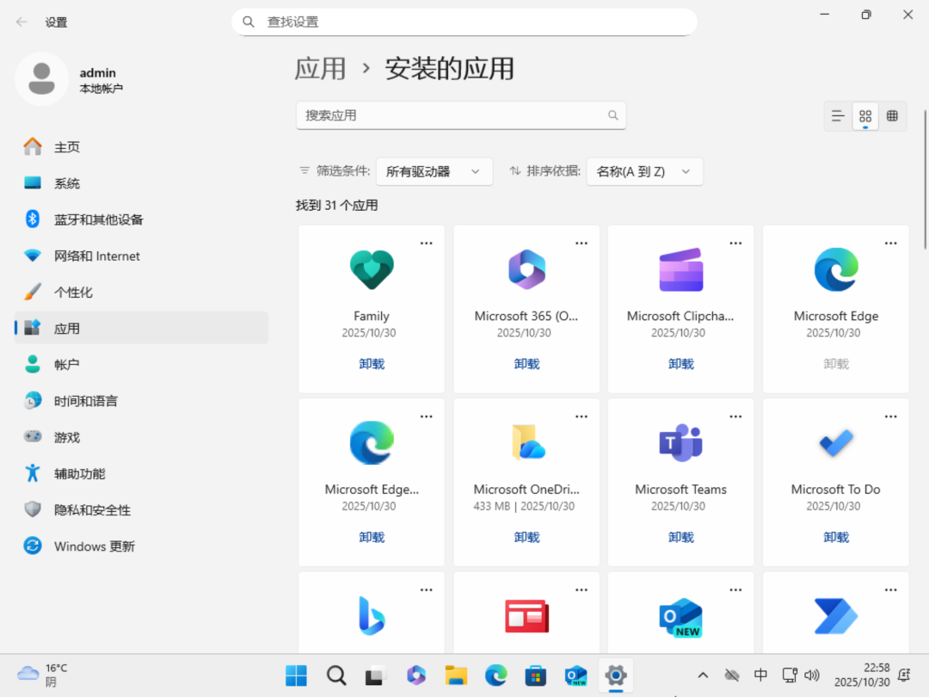Switch to list view layout
Image resolution: width=929 pixels, height=697 pixels.
[838, 116]
